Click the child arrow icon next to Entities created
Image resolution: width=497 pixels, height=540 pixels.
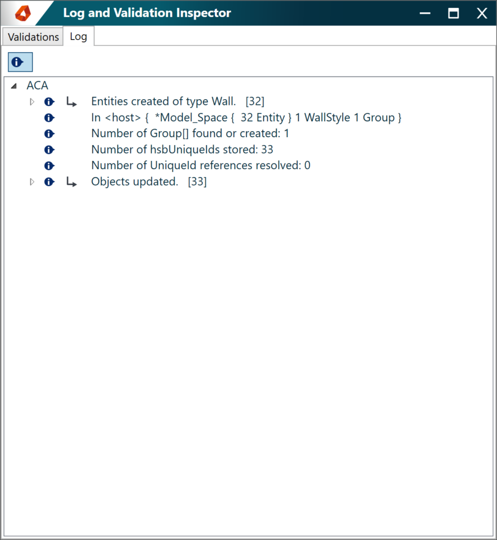point(71,102)
